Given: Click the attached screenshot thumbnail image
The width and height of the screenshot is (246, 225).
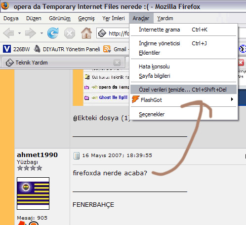Looking at the screenshot, I should tap(101, 88).
